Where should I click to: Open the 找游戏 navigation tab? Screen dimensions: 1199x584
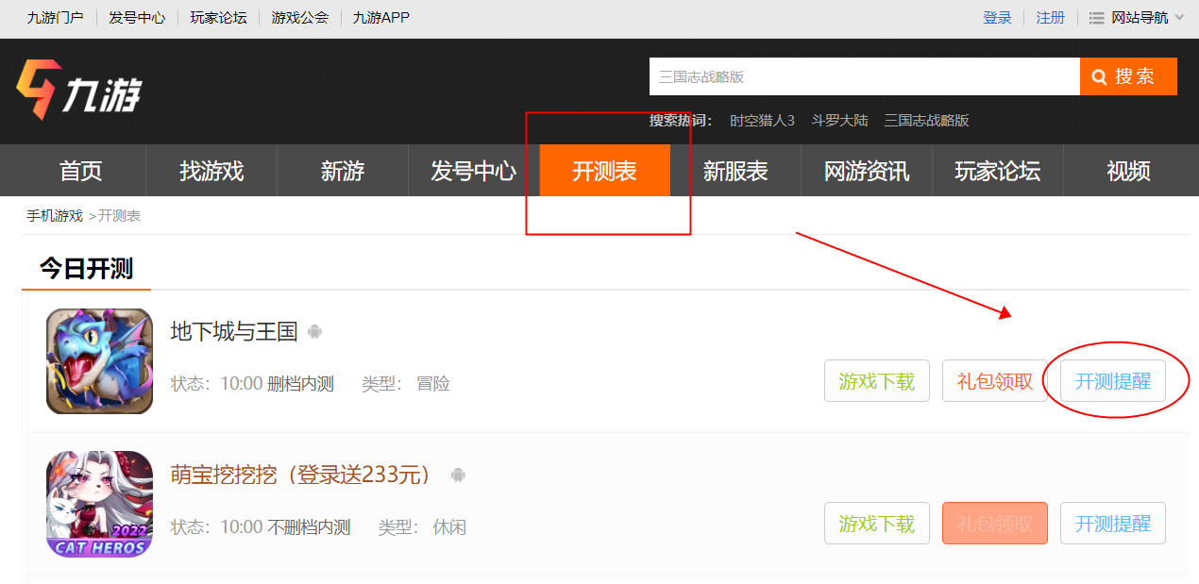211,171
